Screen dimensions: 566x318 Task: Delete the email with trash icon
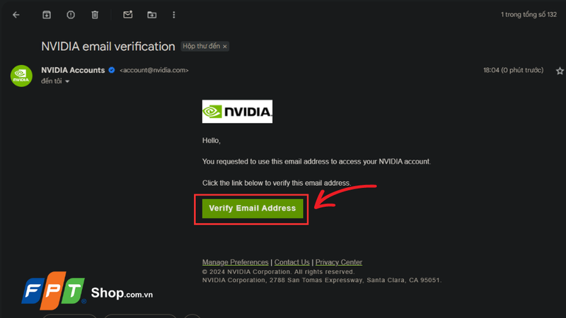[95, 15]
